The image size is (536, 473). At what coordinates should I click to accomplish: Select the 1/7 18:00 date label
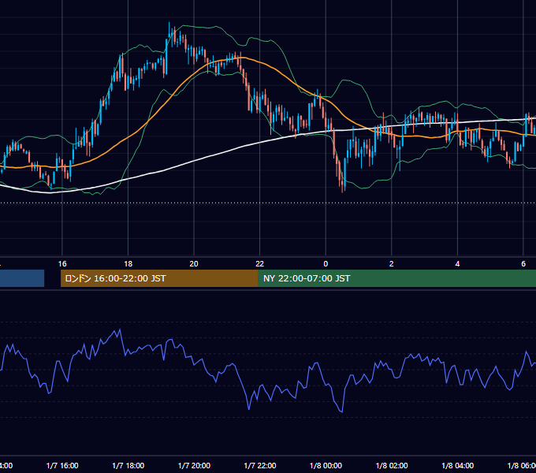(128, 465)
